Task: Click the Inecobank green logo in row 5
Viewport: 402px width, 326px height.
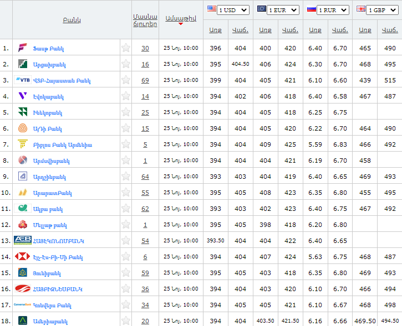Action: pos(22,112)
